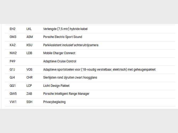This screenshot has width=178, height=133.
Task: Select the KSU code
Action: pyautogui.click(x=29, y=45)
